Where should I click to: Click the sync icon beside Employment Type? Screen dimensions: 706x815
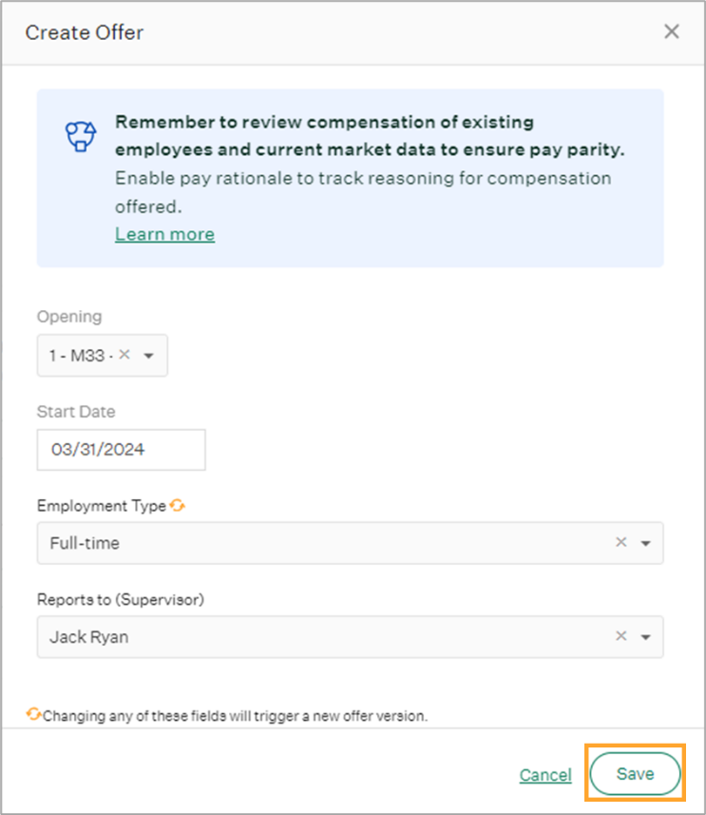click(x=178, y=505)
